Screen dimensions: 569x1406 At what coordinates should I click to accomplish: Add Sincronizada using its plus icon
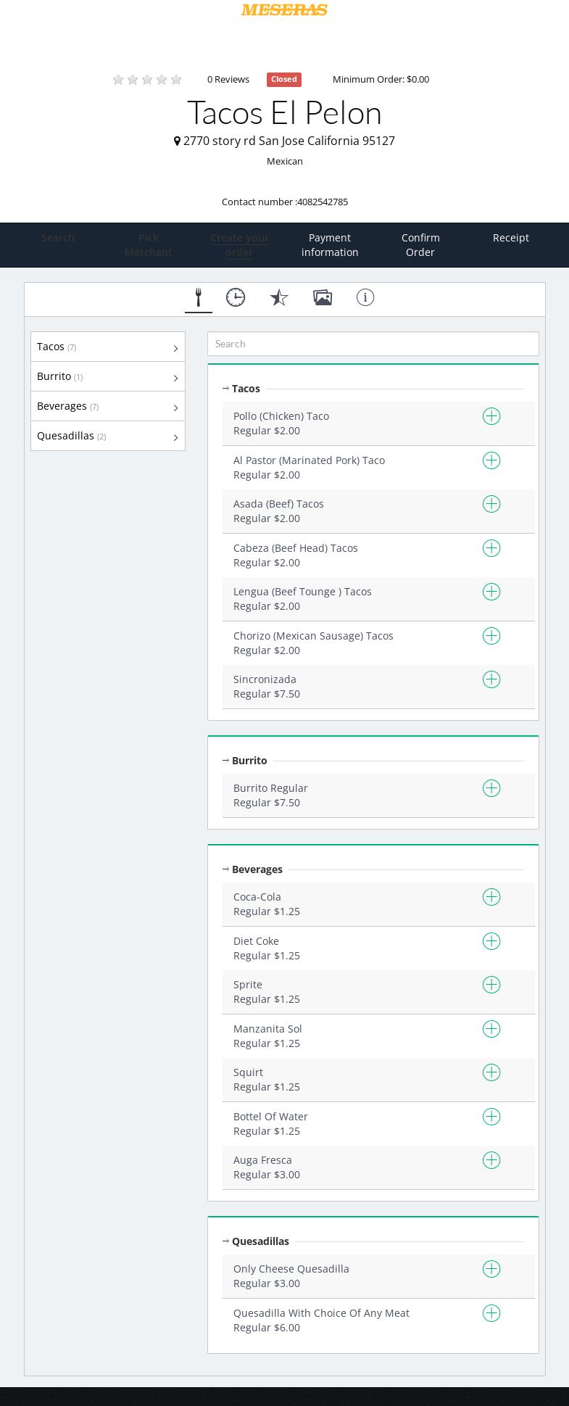[491, 679]
